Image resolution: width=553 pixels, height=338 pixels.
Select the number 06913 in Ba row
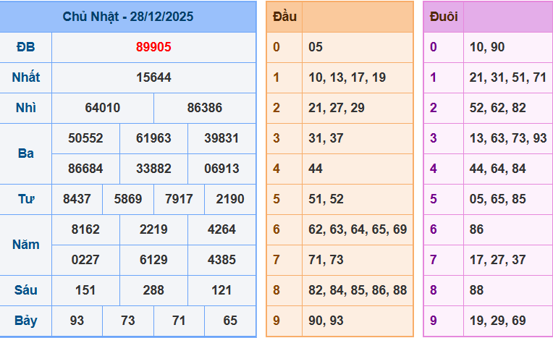point(221,169)
